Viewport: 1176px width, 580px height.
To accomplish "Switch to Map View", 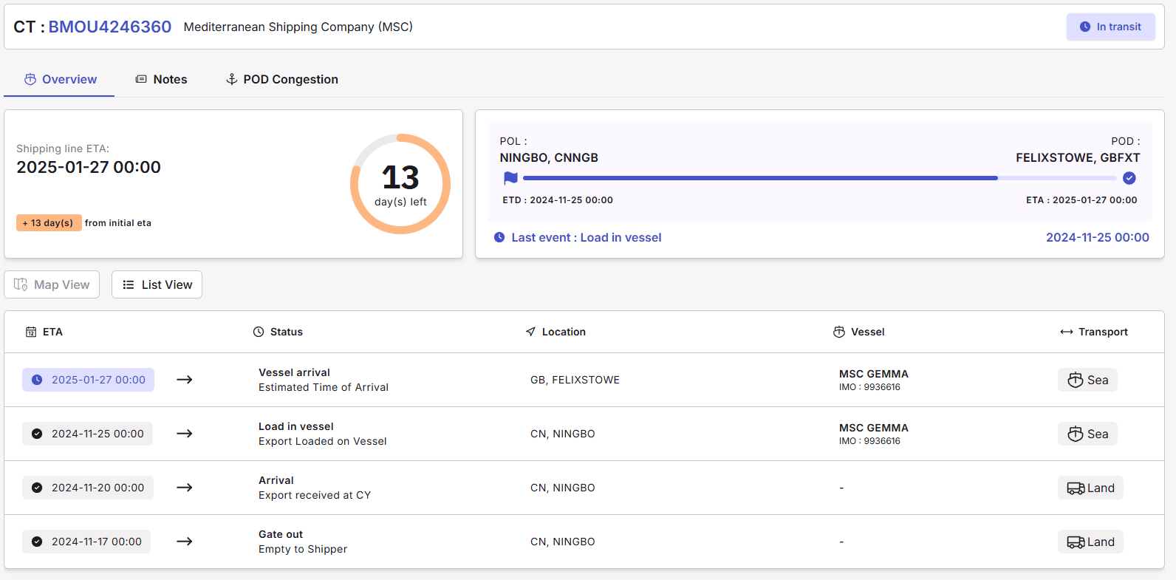I will [x=52, y=284].
